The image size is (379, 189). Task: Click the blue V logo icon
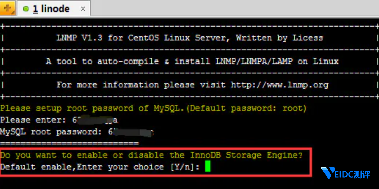[328, 173]
